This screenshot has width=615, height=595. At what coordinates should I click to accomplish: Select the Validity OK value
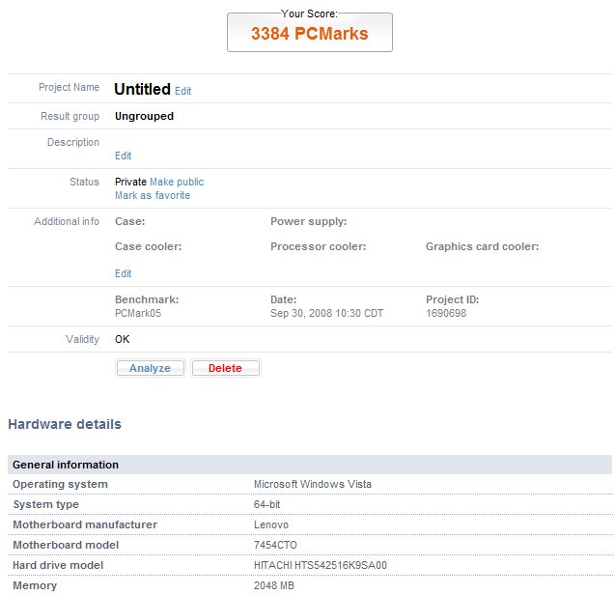point(123,339)
